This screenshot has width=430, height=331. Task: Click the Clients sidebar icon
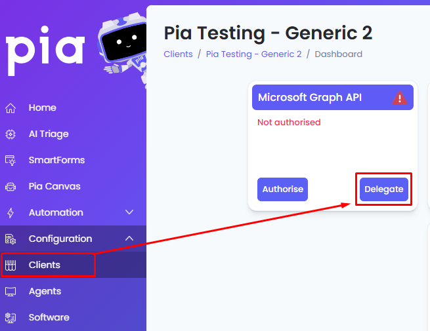[11, 265]
